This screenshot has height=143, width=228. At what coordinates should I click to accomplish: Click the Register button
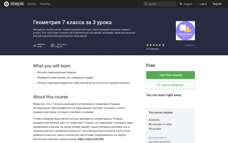tap(217, 4)
